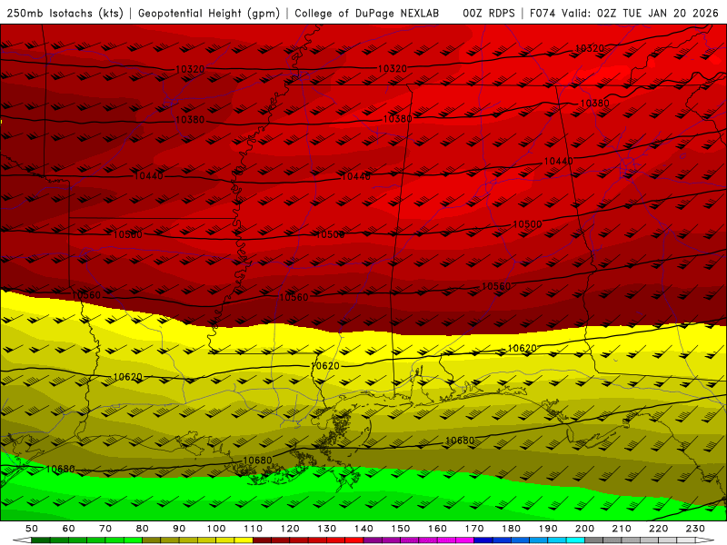The height and width of the screenshot is (545, 727).
Task: Select 'College of DuPage NEXLAB' header text
Action: 367,13
